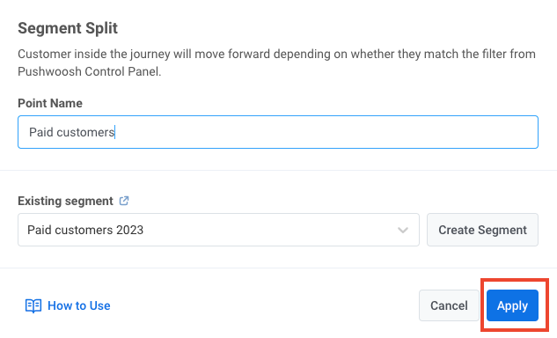Apply the Segment Split settings
Screen dimensions: 557x338
(512, 305)
